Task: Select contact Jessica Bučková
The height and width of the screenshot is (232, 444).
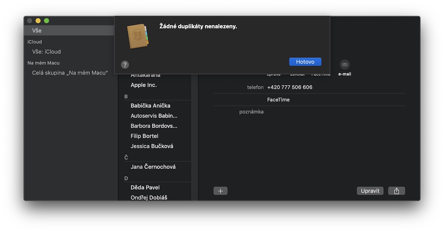Action: pyautogui.click(x=152, y=146)
